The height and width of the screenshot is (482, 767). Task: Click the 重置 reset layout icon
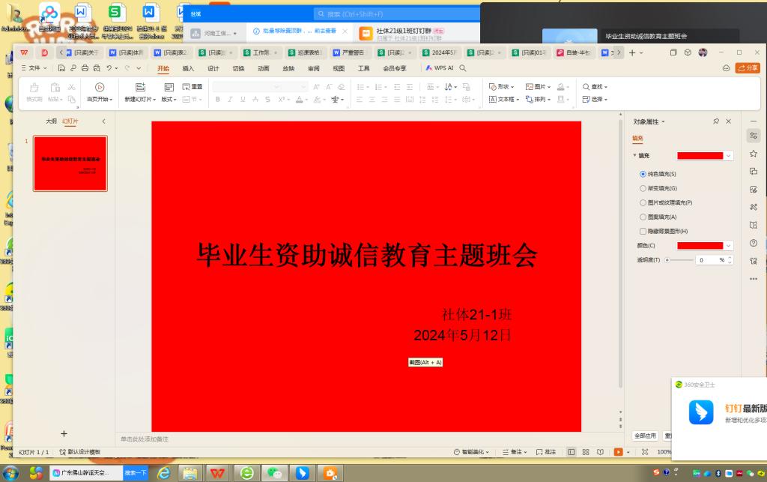(x=192, y=87)
